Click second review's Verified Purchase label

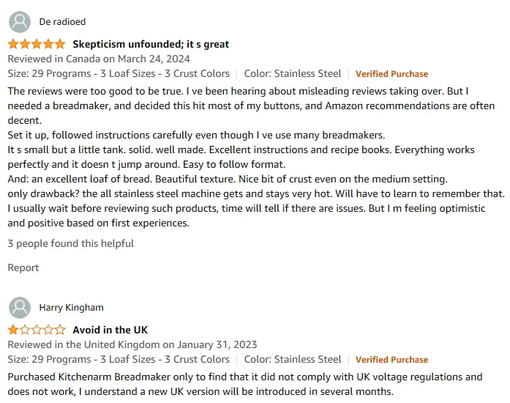pos(391,360)
